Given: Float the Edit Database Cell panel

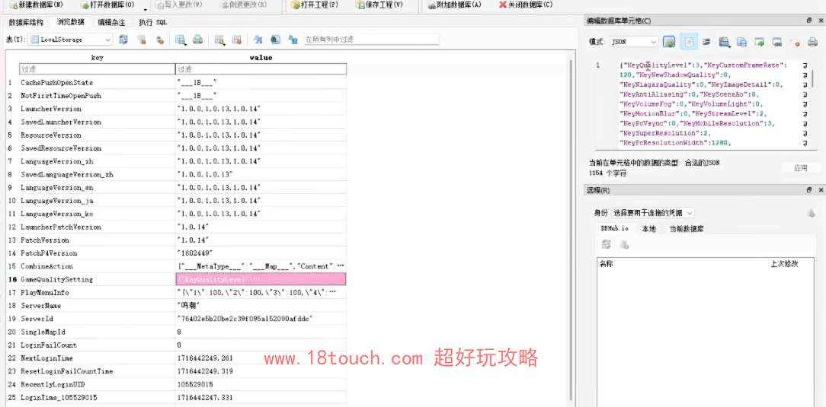Looking at the screenshot, I should [809, 21].
